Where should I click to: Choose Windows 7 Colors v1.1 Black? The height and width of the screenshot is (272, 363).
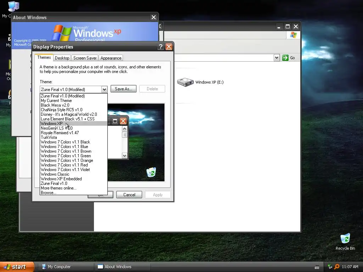[74, 142]
